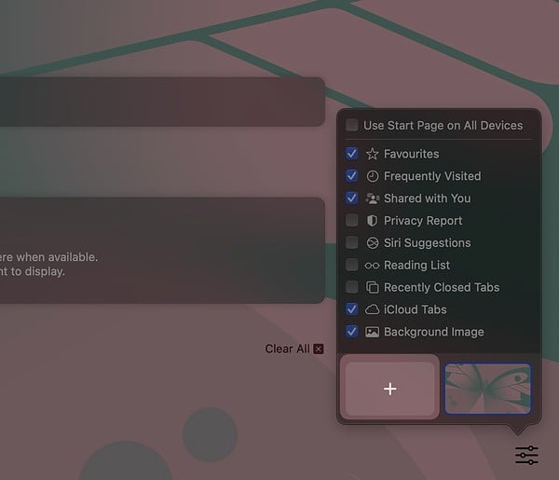This screenshot has height=480, width=559.
Task: Click the Shared with You people icon
Action: (x=373, y=199)
